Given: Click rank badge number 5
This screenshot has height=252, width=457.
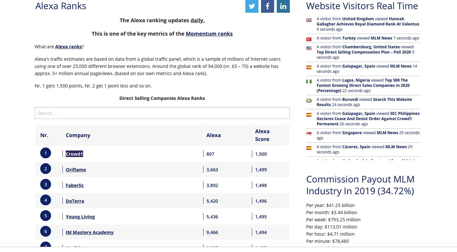Looking at the screenshot, I should point(45,216).
